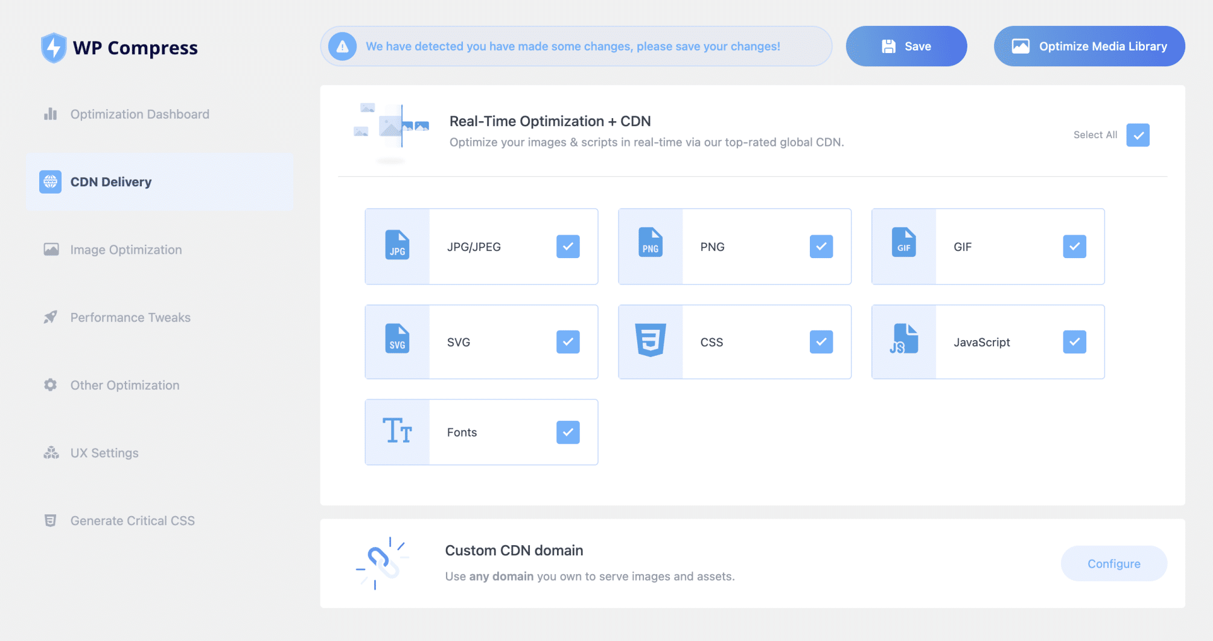The width and height of the screenshot is (1213, 641).
Task: Click the "Optimize your images & scripts" description
Action: [x=647, y=142]
